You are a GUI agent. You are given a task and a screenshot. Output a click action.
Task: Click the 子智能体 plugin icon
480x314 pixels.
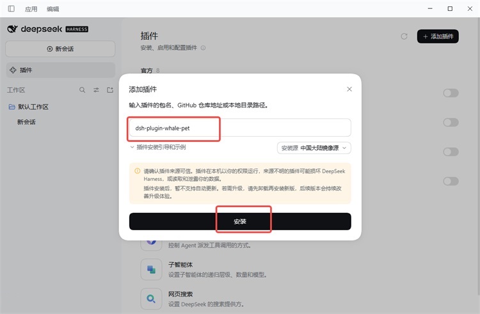[151, 269]
